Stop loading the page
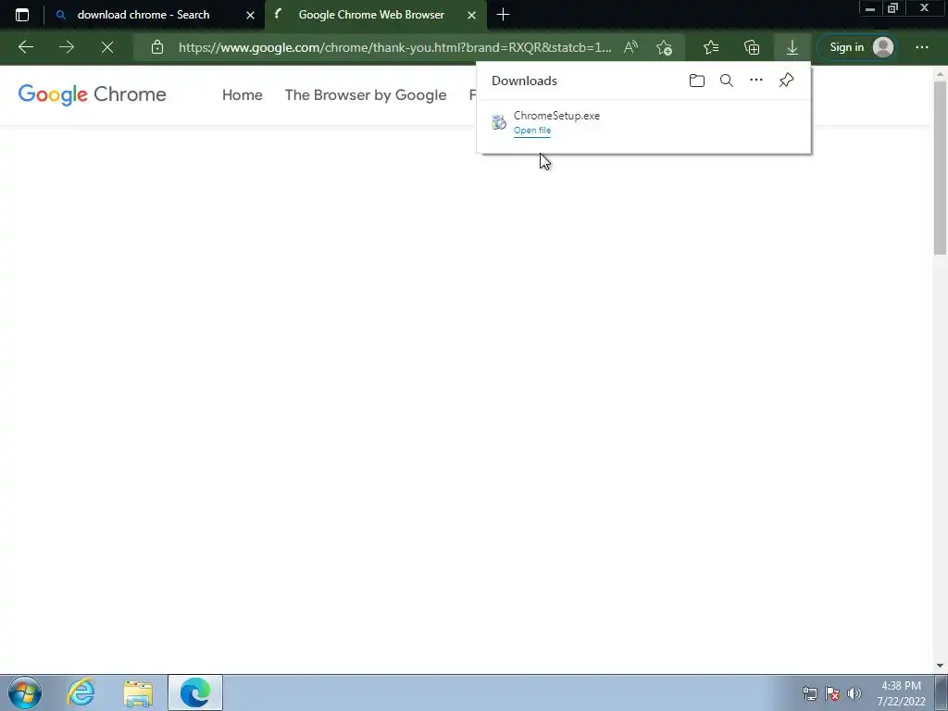The width and height of the screenshot is (948, 711). click(x=107, y=47)
